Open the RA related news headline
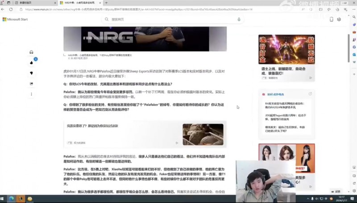Screen dimensions: 357x203 coord(285,106)
